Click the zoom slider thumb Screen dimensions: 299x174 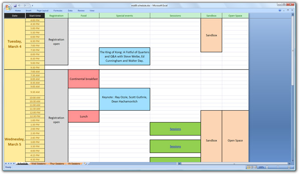(278, 167)
